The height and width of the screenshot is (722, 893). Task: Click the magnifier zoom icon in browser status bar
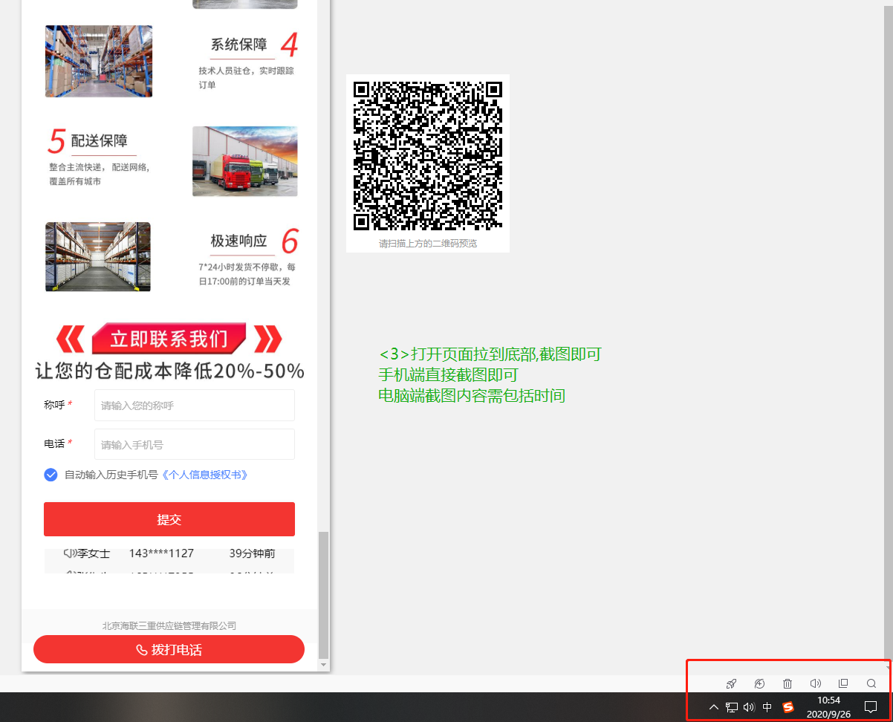click(x=871, y=683)
